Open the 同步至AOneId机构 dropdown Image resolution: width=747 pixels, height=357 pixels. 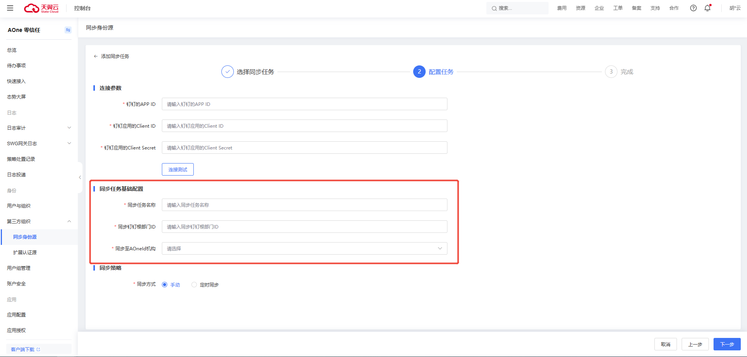304,248
